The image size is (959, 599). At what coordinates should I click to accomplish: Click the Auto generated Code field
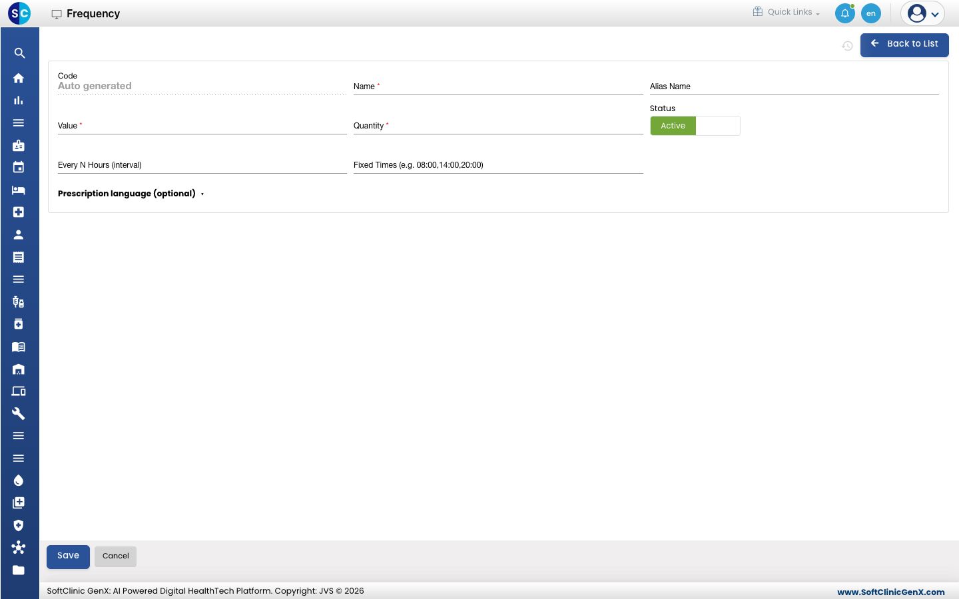[202, 86]
